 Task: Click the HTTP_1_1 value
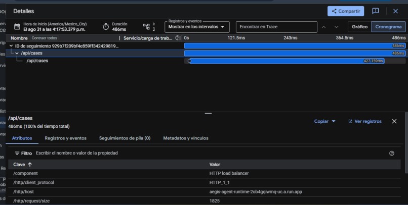click(219, 183)
